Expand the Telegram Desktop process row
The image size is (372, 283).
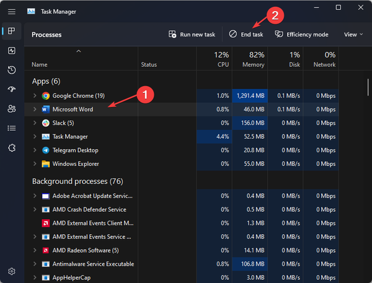(x=35, y=150)
